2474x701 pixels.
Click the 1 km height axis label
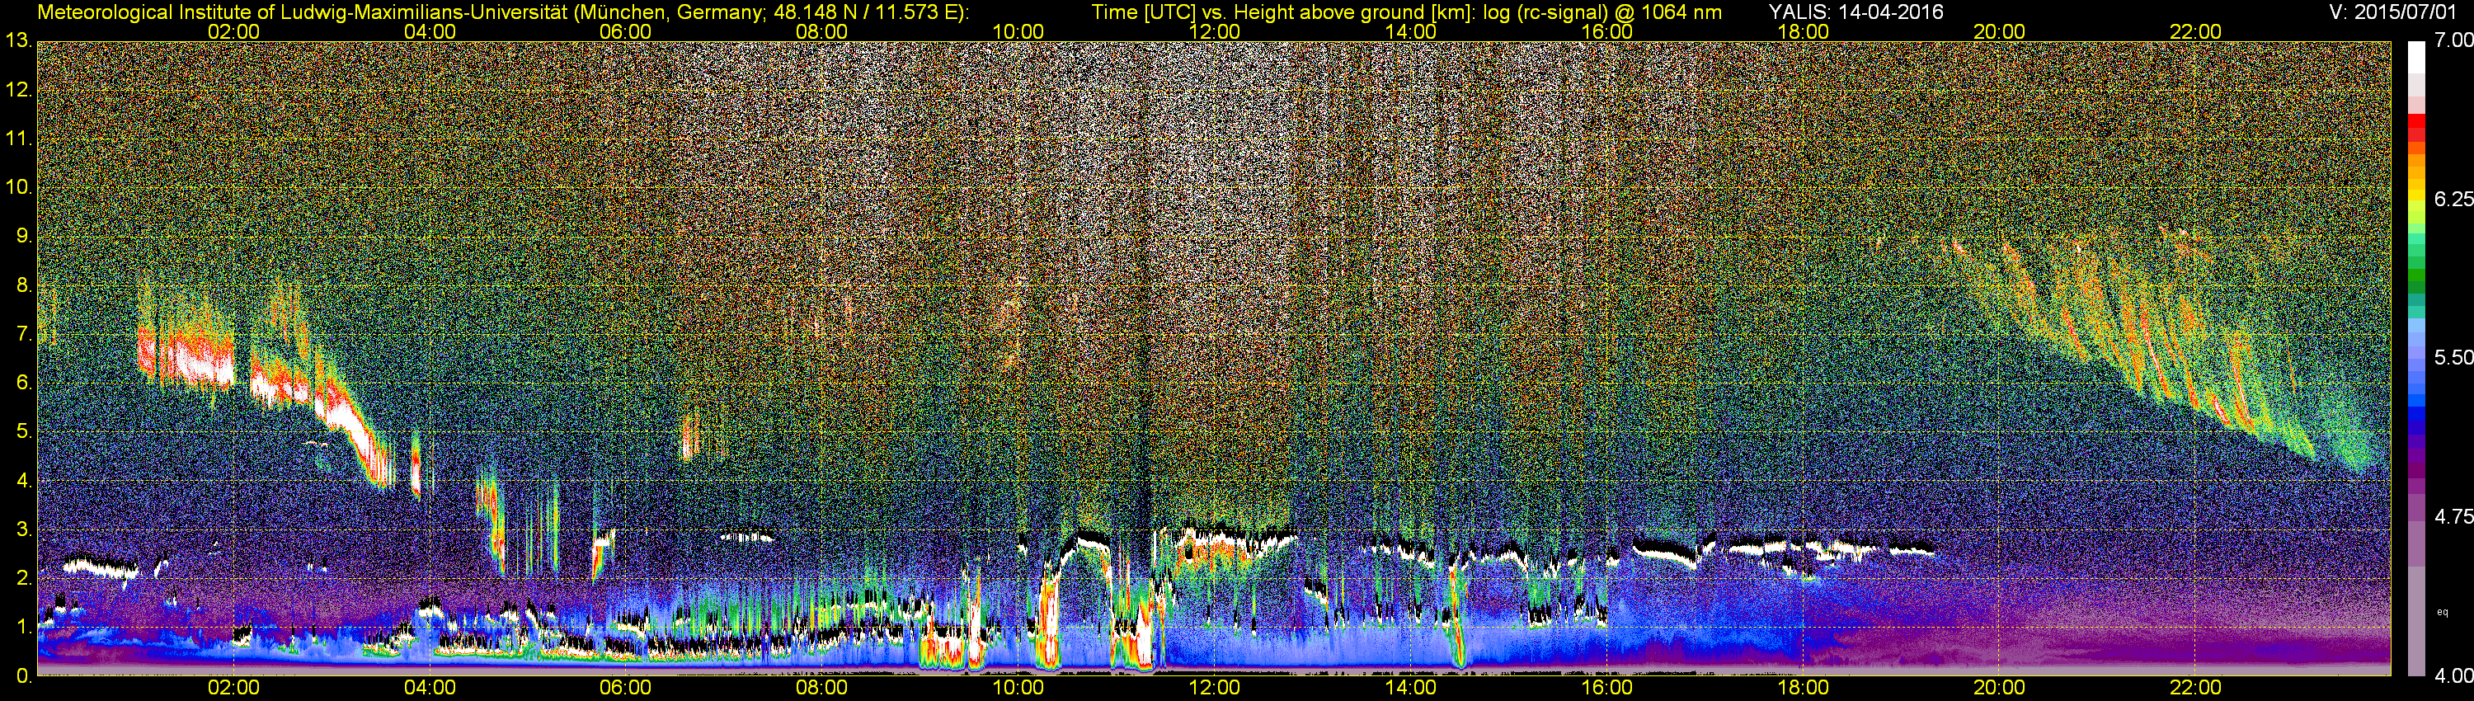click(x=23, y=626)
